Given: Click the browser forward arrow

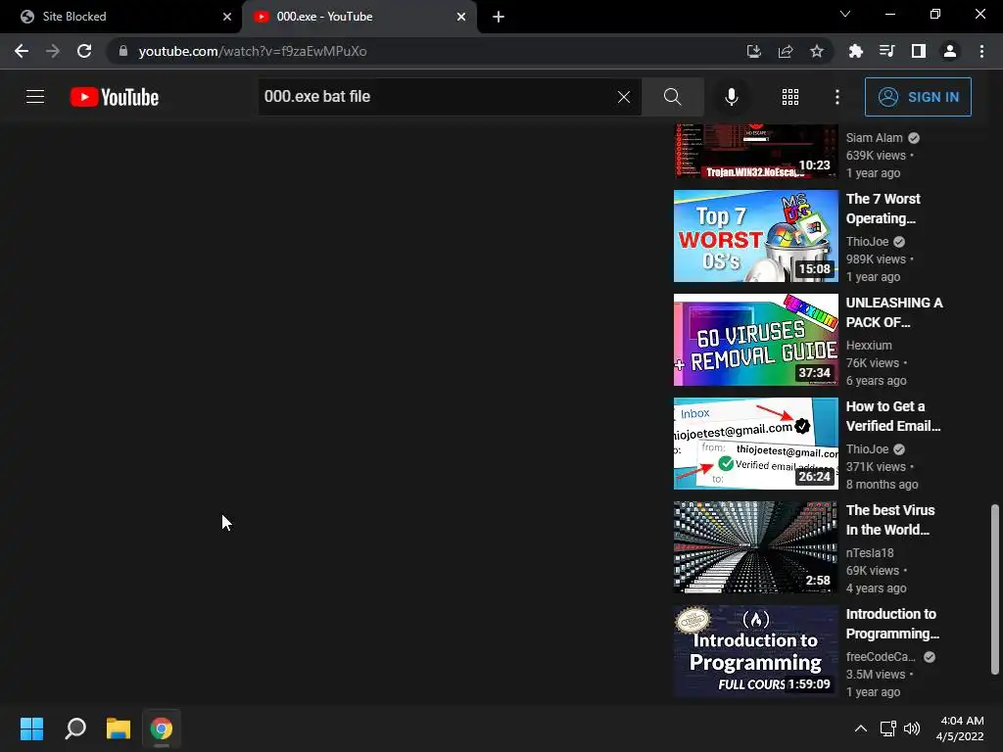Looking at the screenshot, I should (x=53, y=51).
